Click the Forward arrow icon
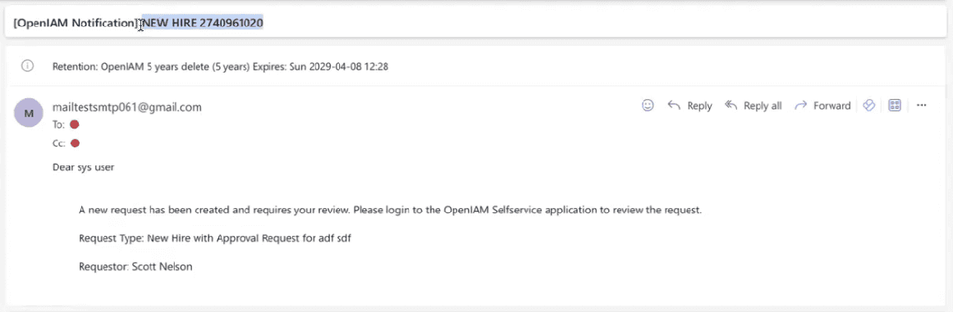Image resolution: width=953 pixels, height=312 pixels. [x=801, y=106]
